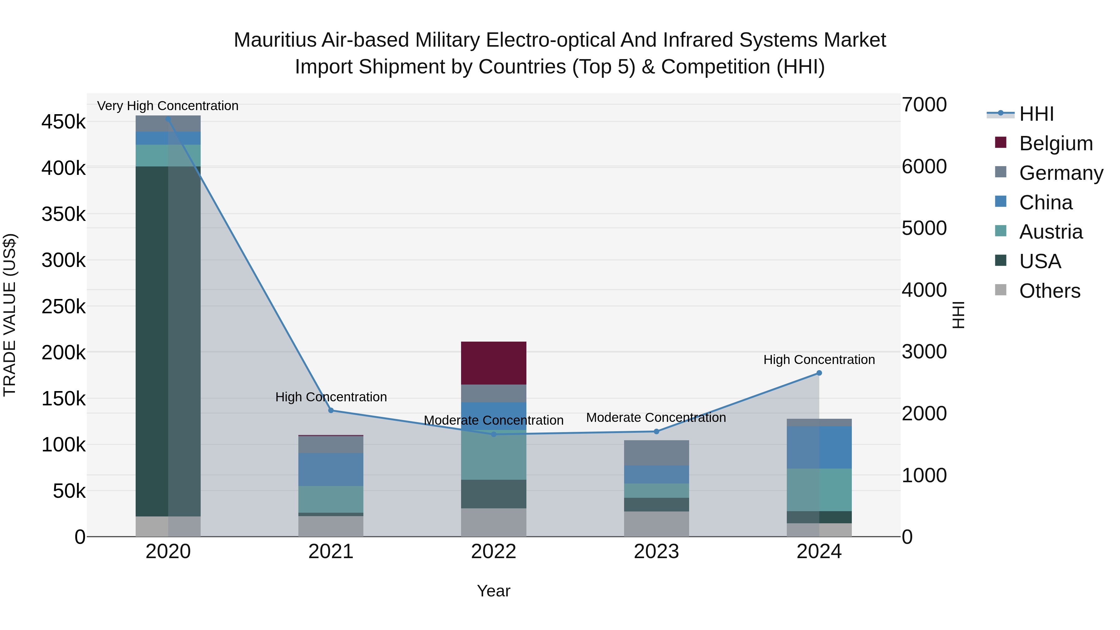Click the 'High Concentration' annotation near 2021
The image size is (1120, 630).
pyautogui.click(x=331, y=397)
